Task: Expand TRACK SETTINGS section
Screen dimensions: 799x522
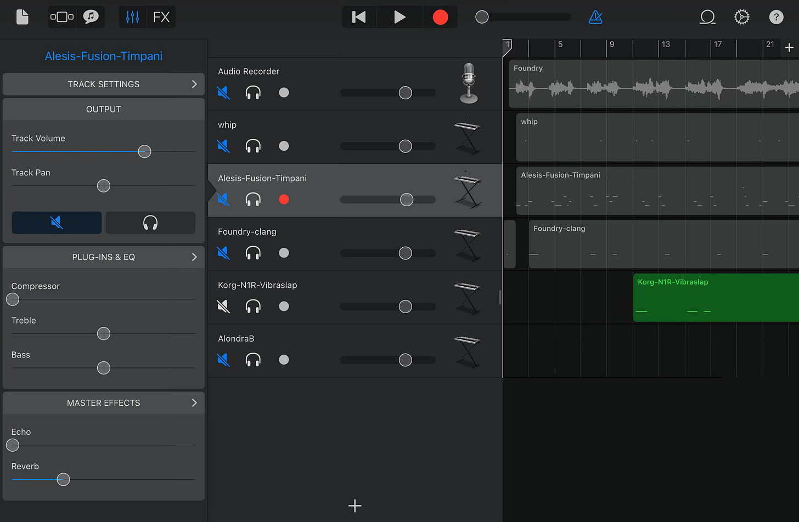Action: tap(104, 84)
